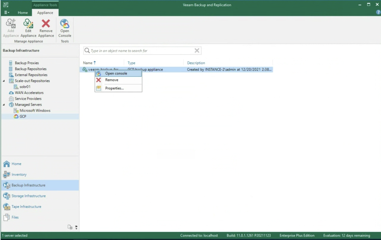Click 'Build: 11.0.1.1261 P20211123' status text
The height and width of the screenshot is (240, 381).
(x=249, y=235)
